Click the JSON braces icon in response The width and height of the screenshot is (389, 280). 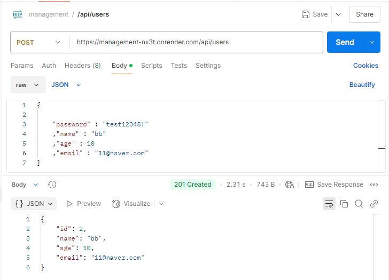[19, 204]
